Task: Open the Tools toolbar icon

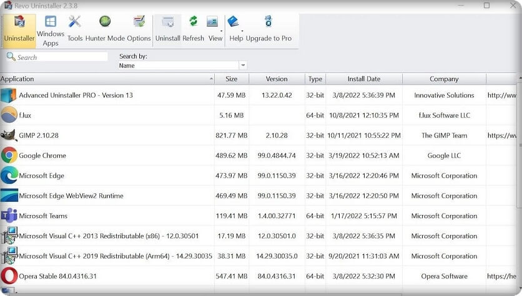Action: click(75, 29)
